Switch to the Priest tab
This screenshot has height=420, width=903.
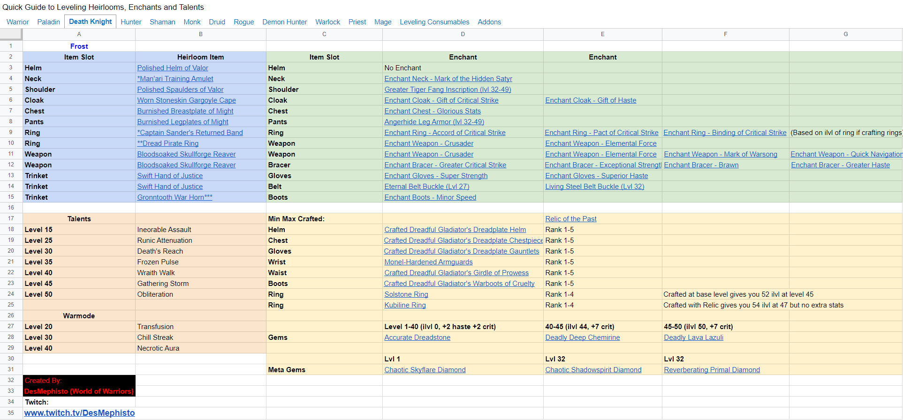point(357,22)
